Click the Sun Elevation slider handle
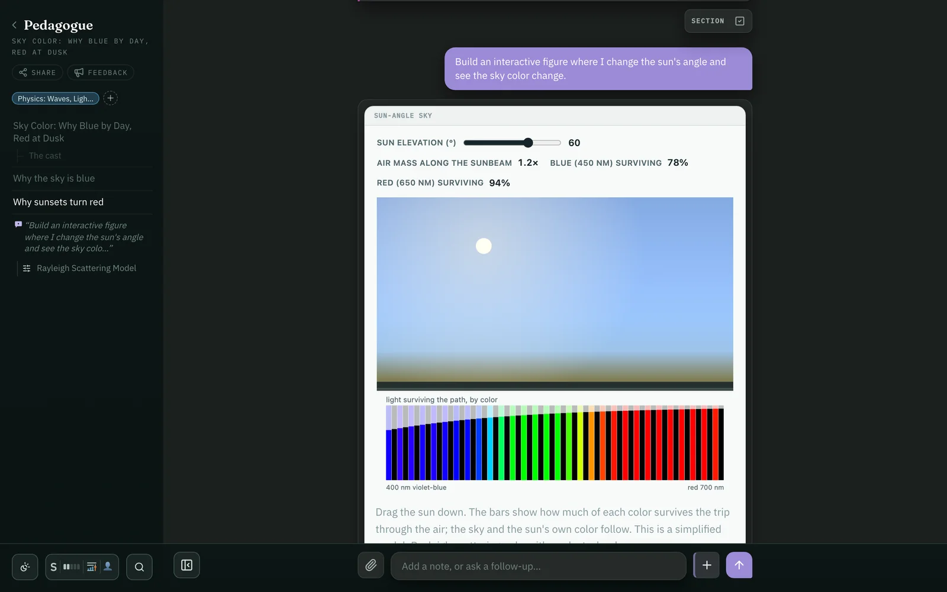This screenshot has height=592, width=947. (x=528, y=143)
